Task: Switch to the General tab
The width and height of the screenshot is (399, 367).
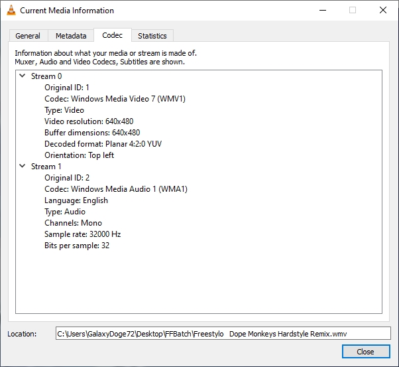Action: point(28,36)
